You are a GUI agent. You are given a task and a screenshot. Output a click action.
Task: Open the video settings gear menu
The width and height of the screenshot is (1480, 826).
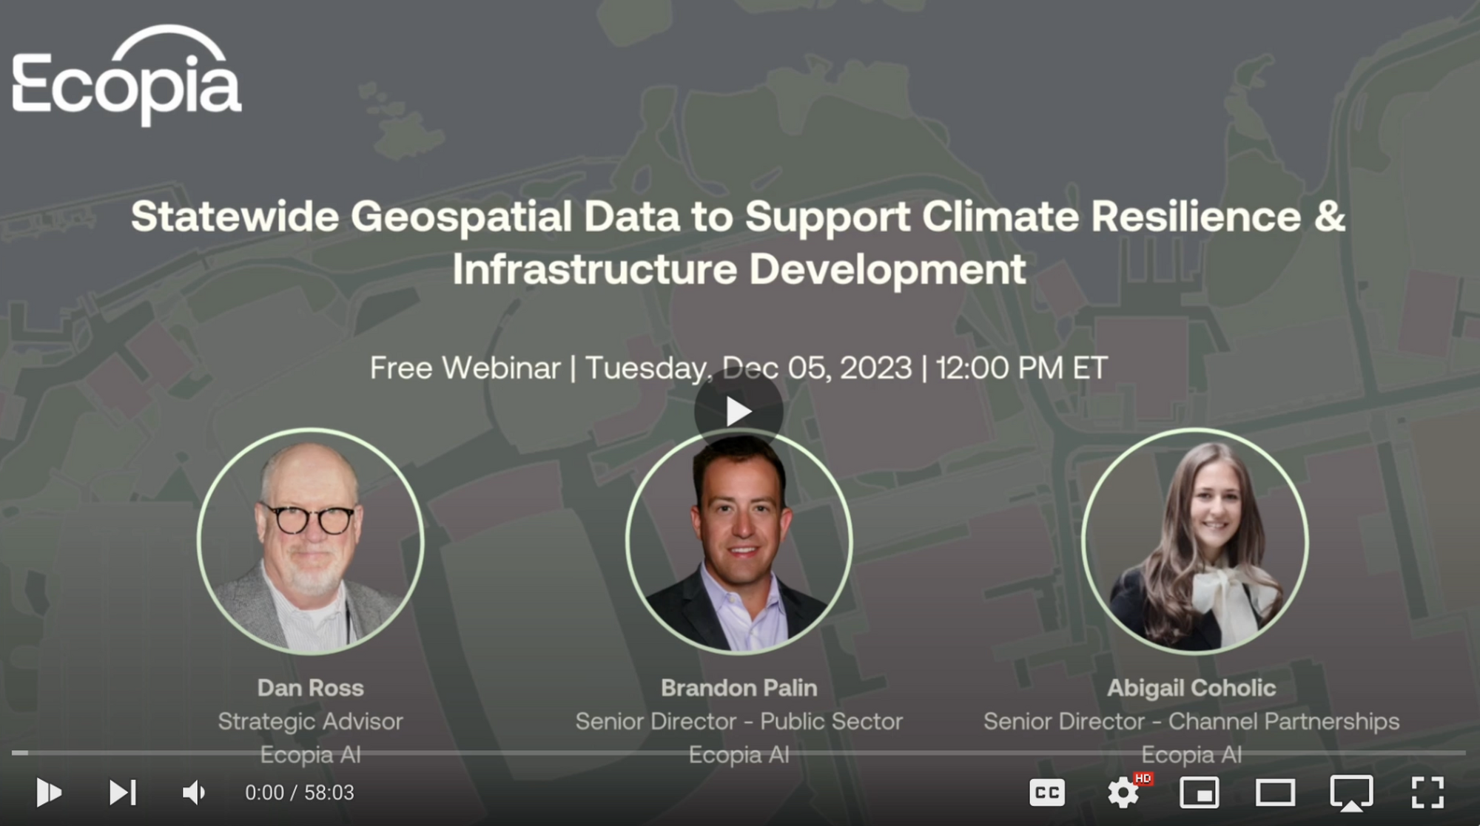coord(1124,793)
